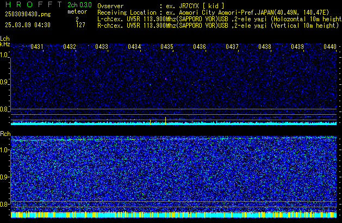The width and height of the screenshot is (342, 223).
Task: Click the 0431 time marker
Action: click(37, 47)
